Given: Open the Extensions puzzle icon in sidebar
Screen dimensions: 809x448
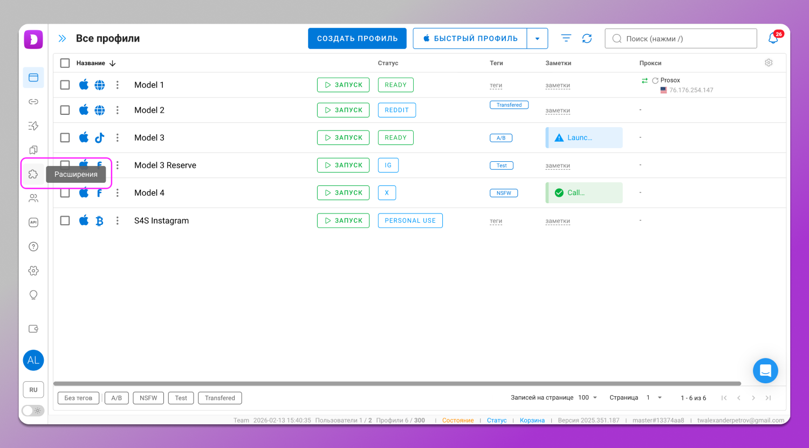Looking at the screenshot, I should click(x=33, y=174).
